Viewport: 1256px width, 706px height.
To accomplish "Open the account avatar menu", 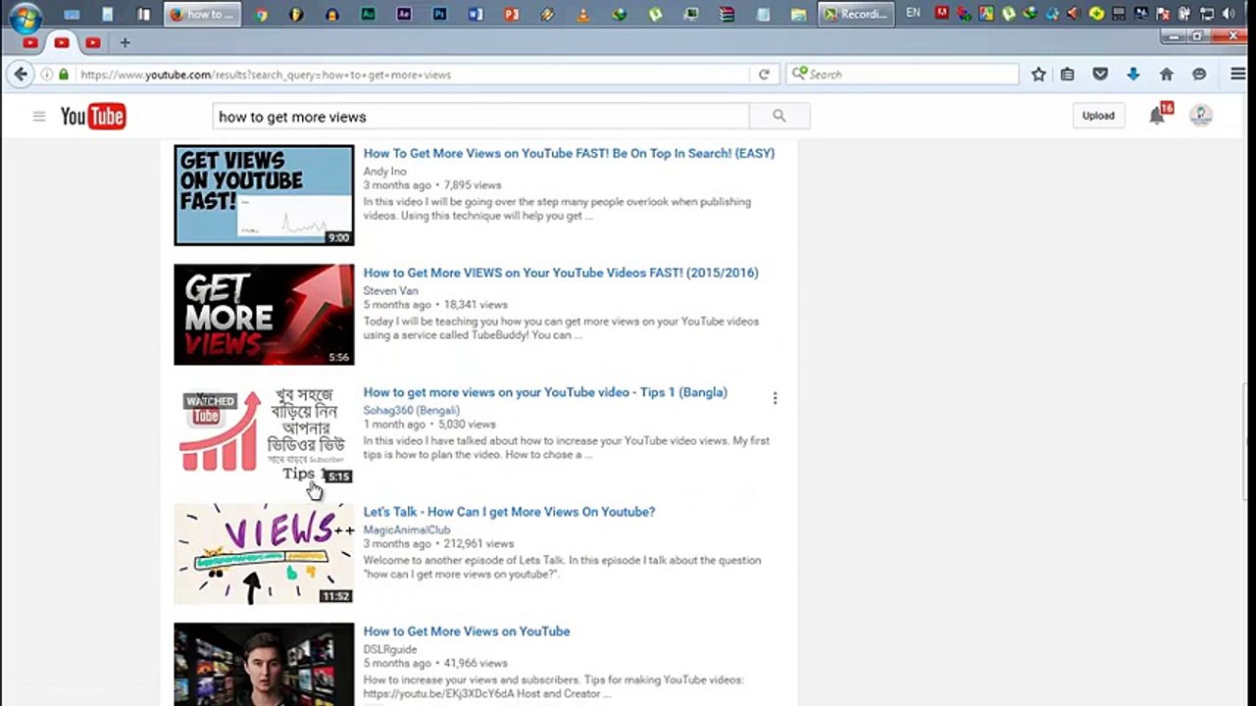I will 1201,116.
